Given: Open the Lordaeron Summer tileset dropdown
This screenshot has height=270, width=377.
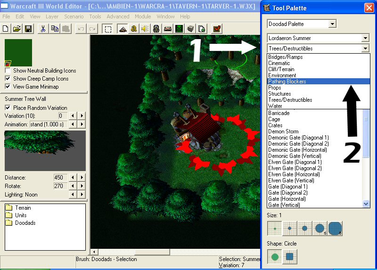Looking at the screenshot, I should click(365, 38).
